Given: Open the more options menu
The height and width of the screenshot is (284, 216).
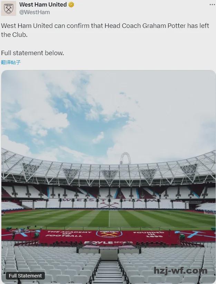Looking at the screenshot, I should tap(212, 5).
